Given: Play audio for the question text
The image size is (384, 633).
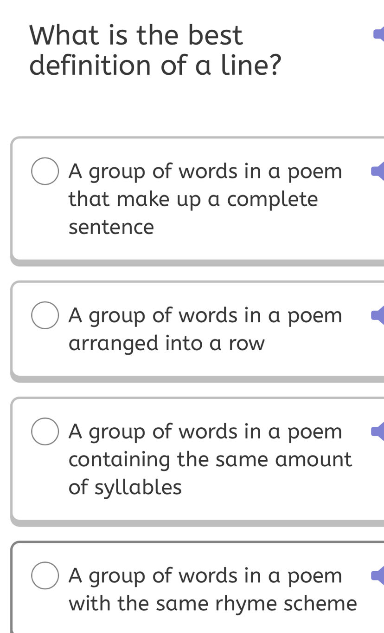Looking at the screenshot, I should (x=380, y=35).
